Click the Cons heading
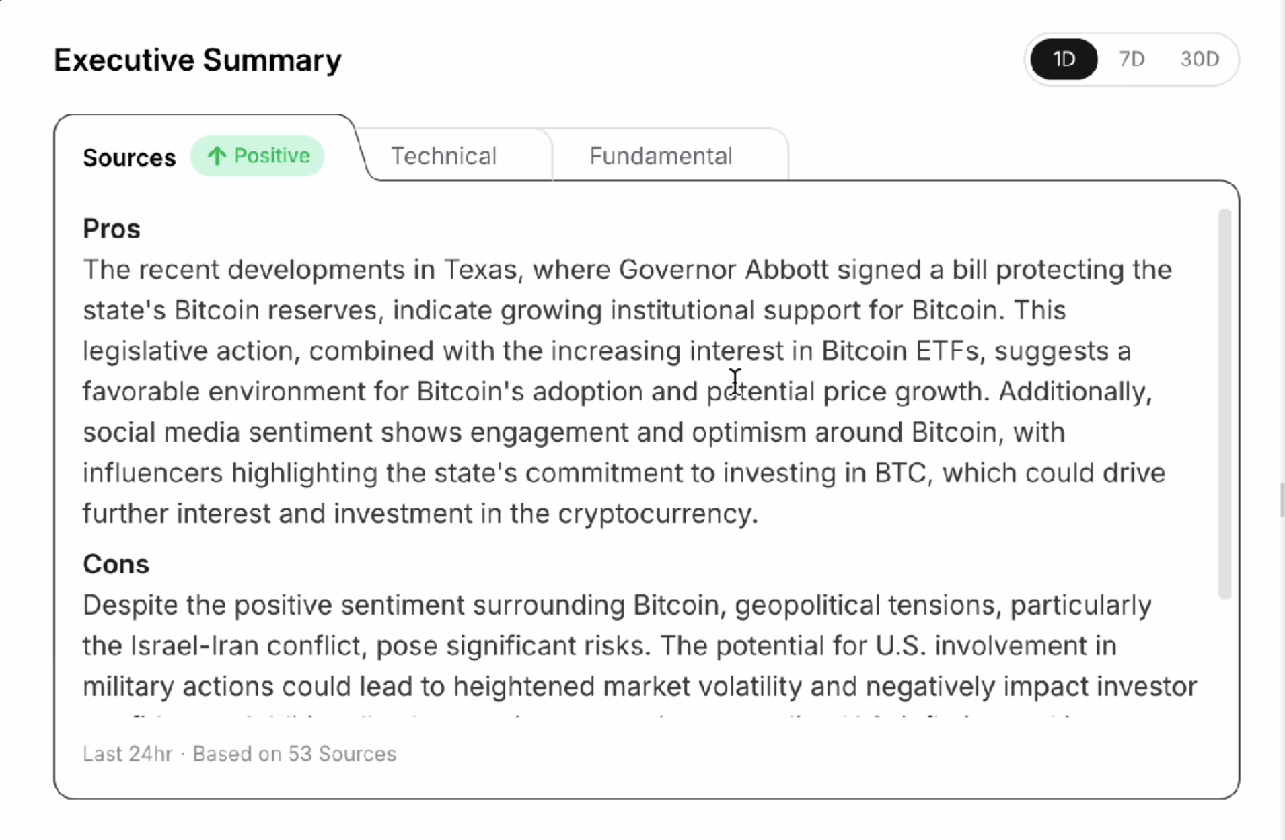 tap(116, 564)
